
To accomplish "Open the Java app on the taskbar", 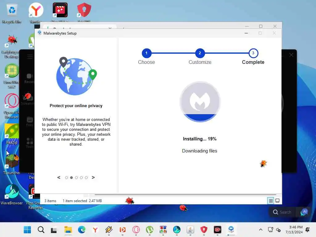I will coord(190,230).
